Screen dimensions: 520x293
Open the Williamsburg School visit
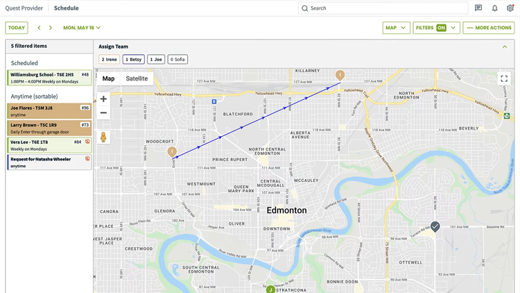[x=49, y=78]
